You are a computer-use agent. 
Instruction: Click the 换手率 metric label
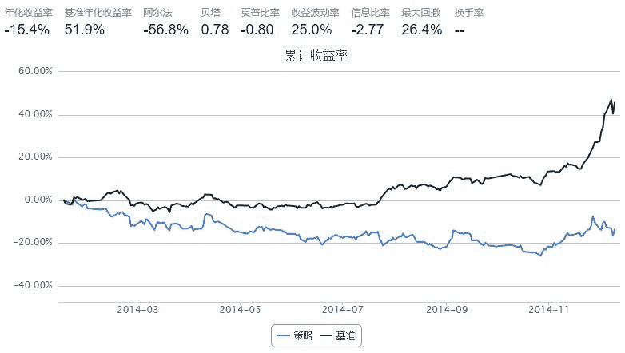(468, 13)
